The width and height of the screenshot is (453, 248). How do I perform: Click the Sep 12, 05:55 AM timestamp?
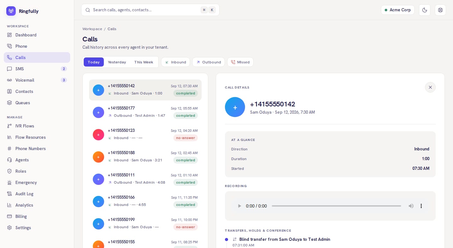184,108
